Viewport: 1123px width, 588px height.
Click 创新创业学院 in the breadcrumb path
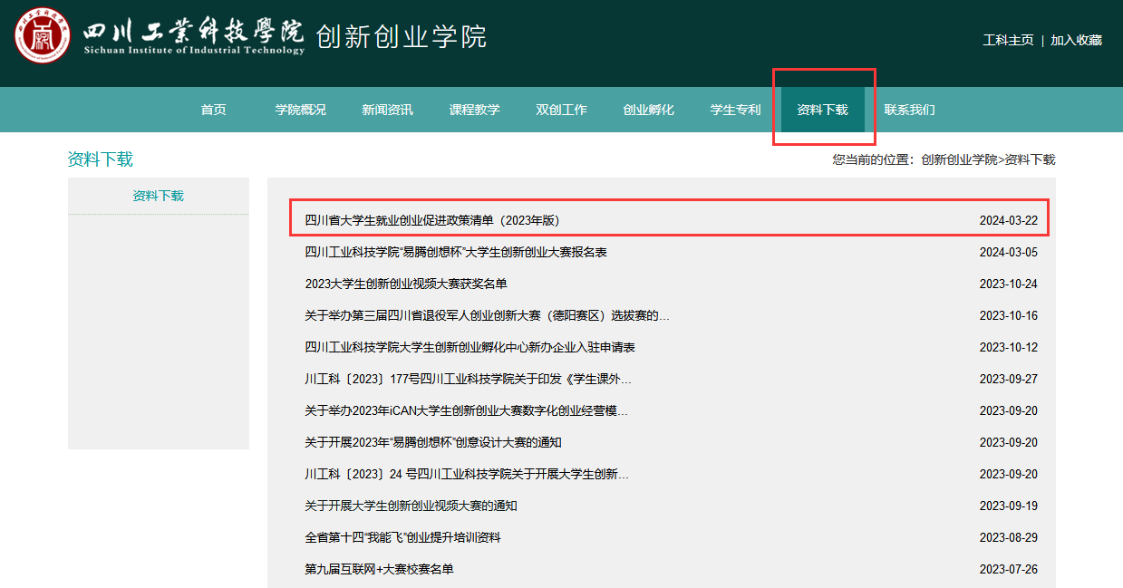959,159
